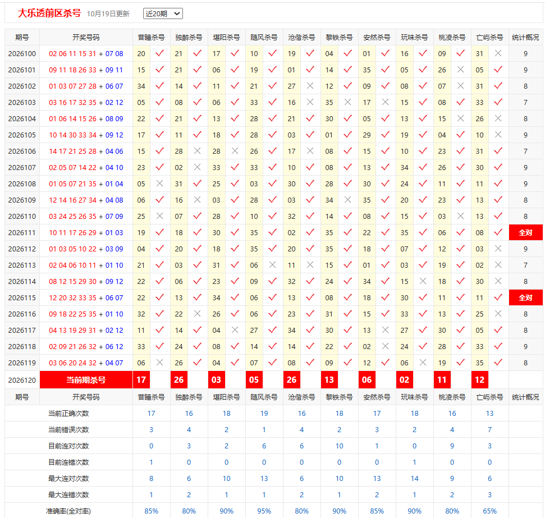Click the cross mark in 堪阳 column of row 2026106
The image size is (545, 518).
(235, 150)
